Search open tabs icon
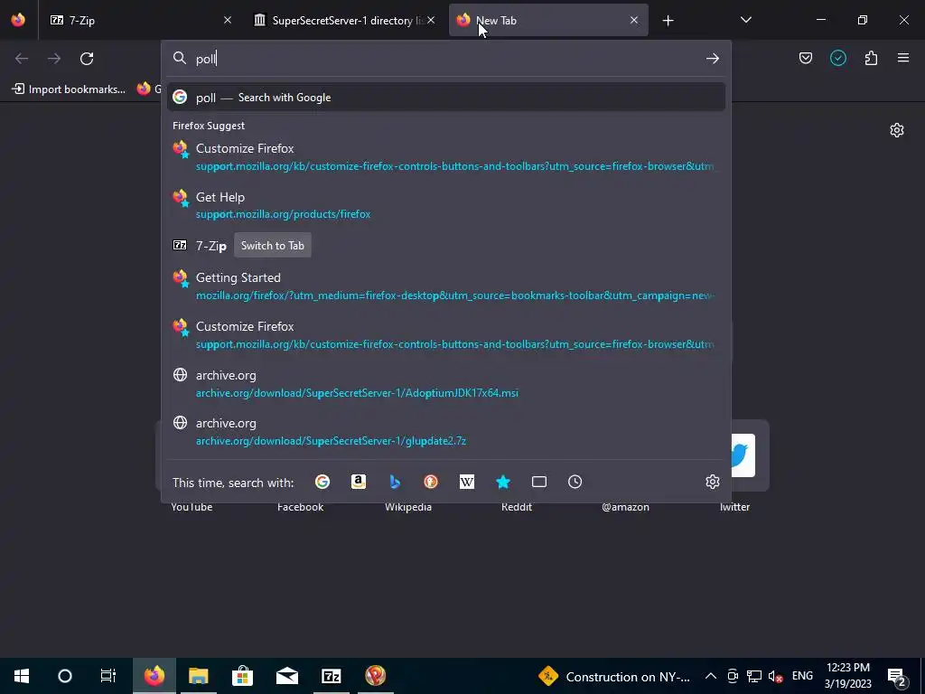The width and height of the screenshot is (925, 694). click(539, 483)
